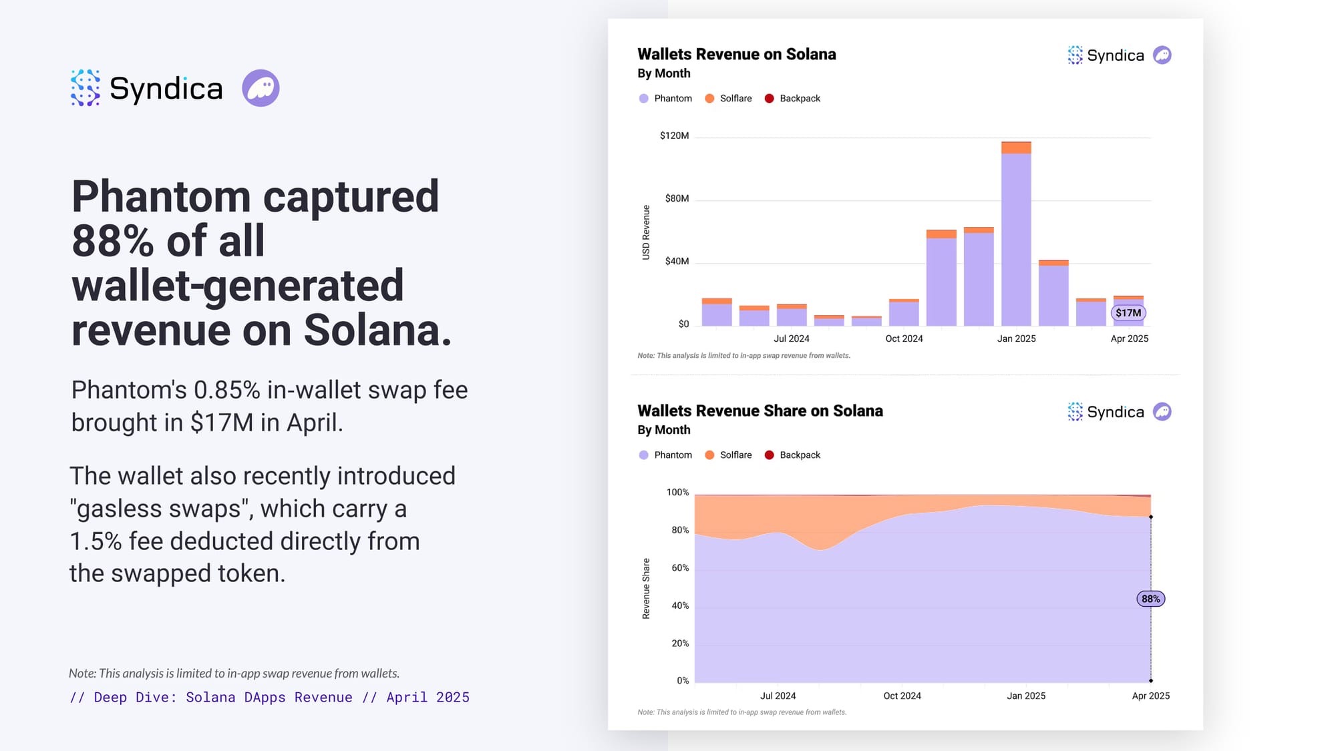Click the Syndica logo in revenue chart header
The width and height of the screenshot is (1336, 751).
(1106, 55)
